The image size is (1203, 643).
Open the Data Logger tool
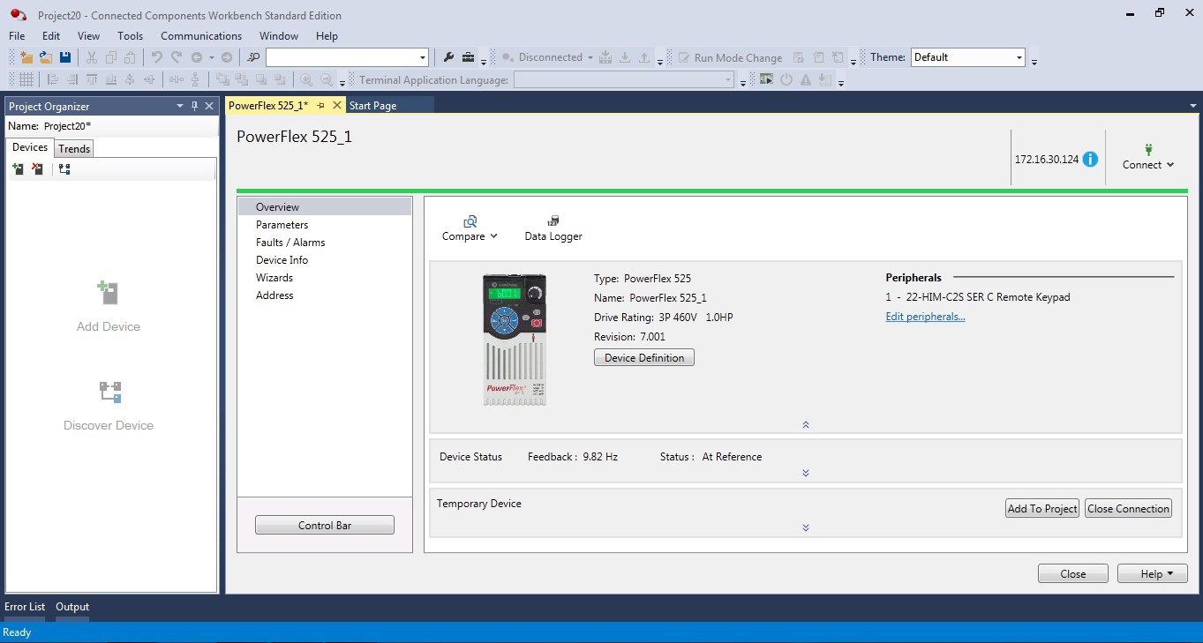tap(553, 228)
